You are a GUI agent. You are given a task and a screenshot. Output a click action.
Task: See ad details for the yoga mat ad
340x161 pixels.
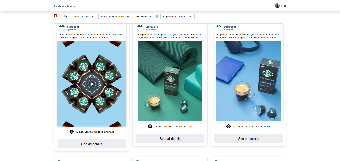point(170,139)
